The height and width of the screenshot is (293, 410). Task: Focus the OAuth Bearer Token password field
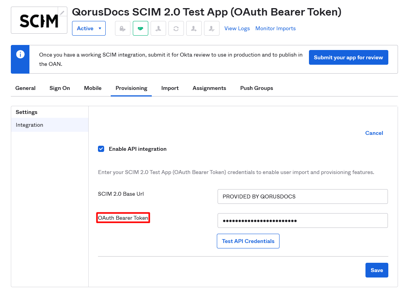tap(302, 221)
